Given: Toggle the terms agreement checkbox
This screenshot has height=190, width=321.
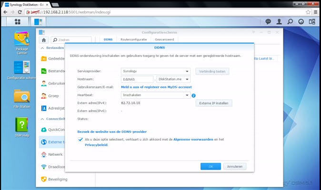Looking at the screenshot, I should coord(80,139).
